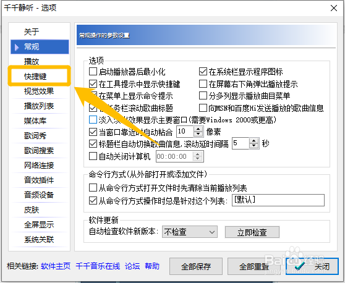Open the 软件主页 link

click(x=56, y=266)
